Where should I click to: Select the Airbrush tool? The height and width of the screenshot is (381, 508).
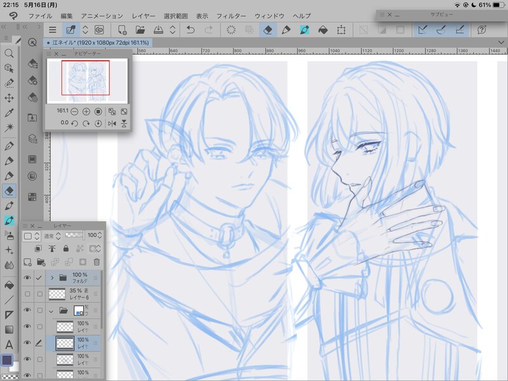pos(9,236)
